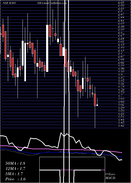
Task: Click the 2.41 price axis label
Action: [x=121, y=20]
